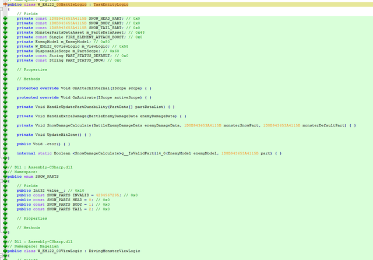Click the SNOW_HEAD_PART constant name
This screenshot has height=260, width=373.
click(x=105, y=18)
